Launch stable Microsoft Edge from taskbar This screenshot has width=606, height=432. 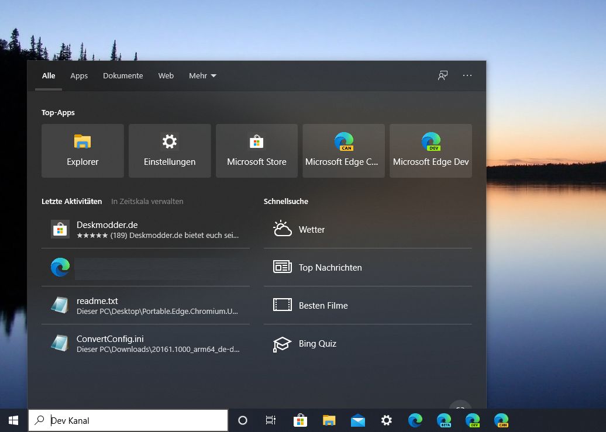pyautogui.click(x=415, y=420)
